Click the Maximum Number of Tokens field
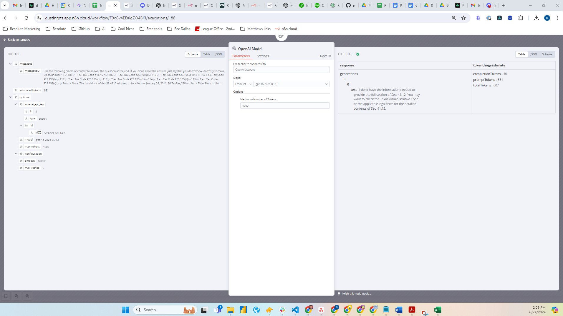This screenshot has height=316, width=563. [285, 106]
